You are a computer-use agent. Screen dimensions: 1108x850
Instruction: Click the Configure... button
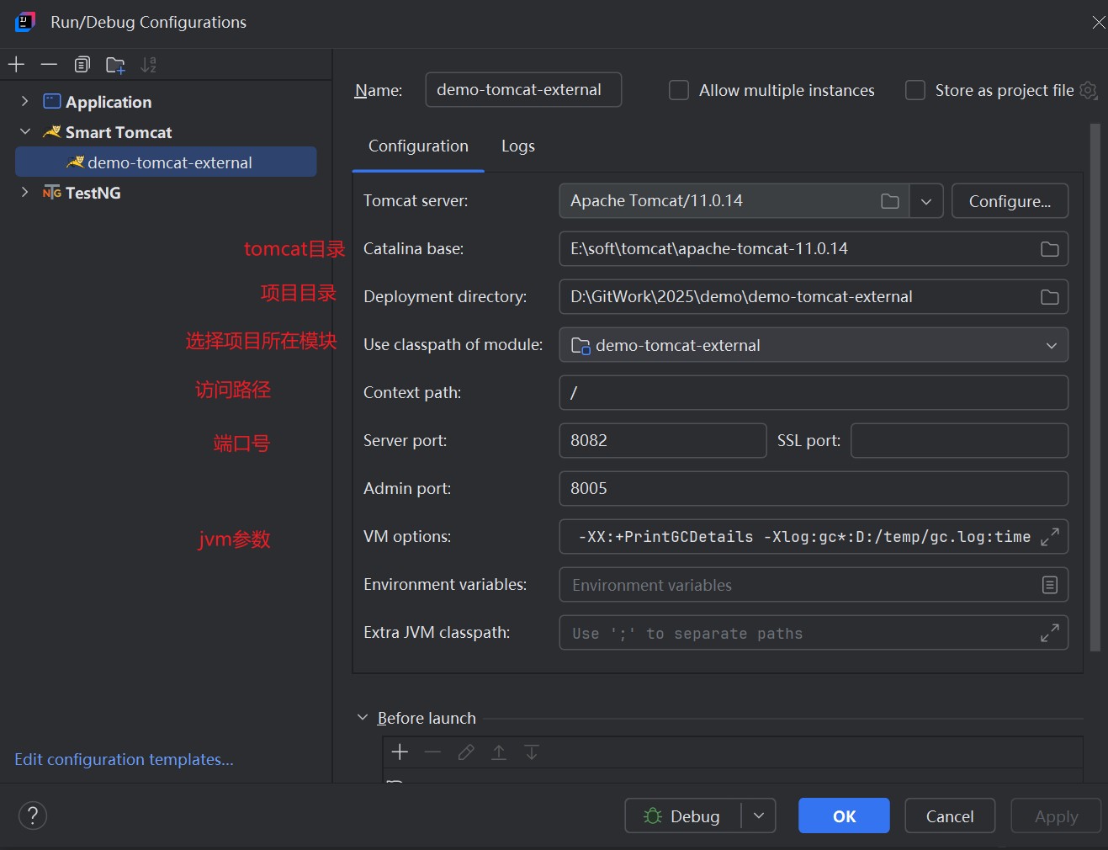tap(1010, 201)
